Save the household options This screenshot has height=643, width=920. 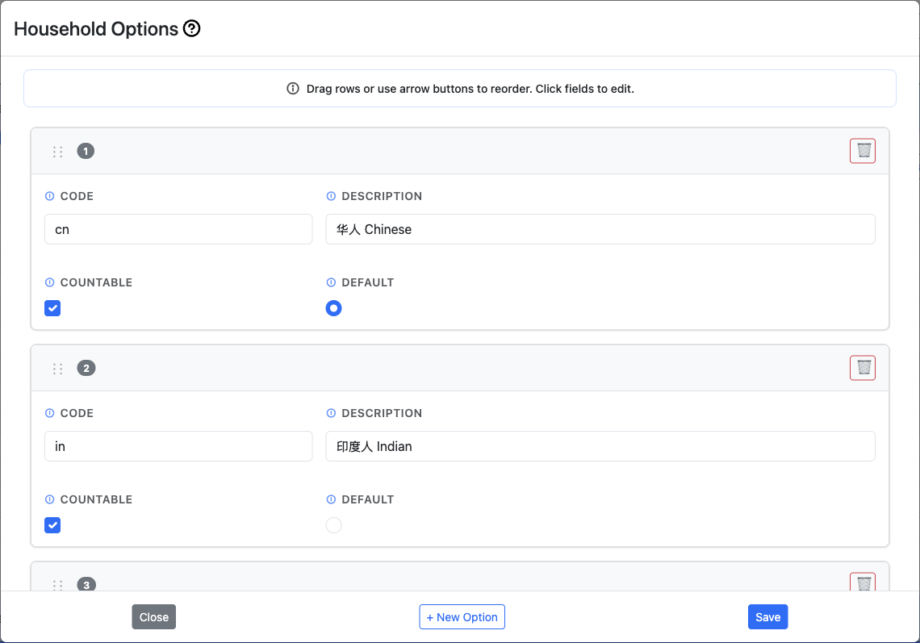pyautogui.click(x=767, y=616)
